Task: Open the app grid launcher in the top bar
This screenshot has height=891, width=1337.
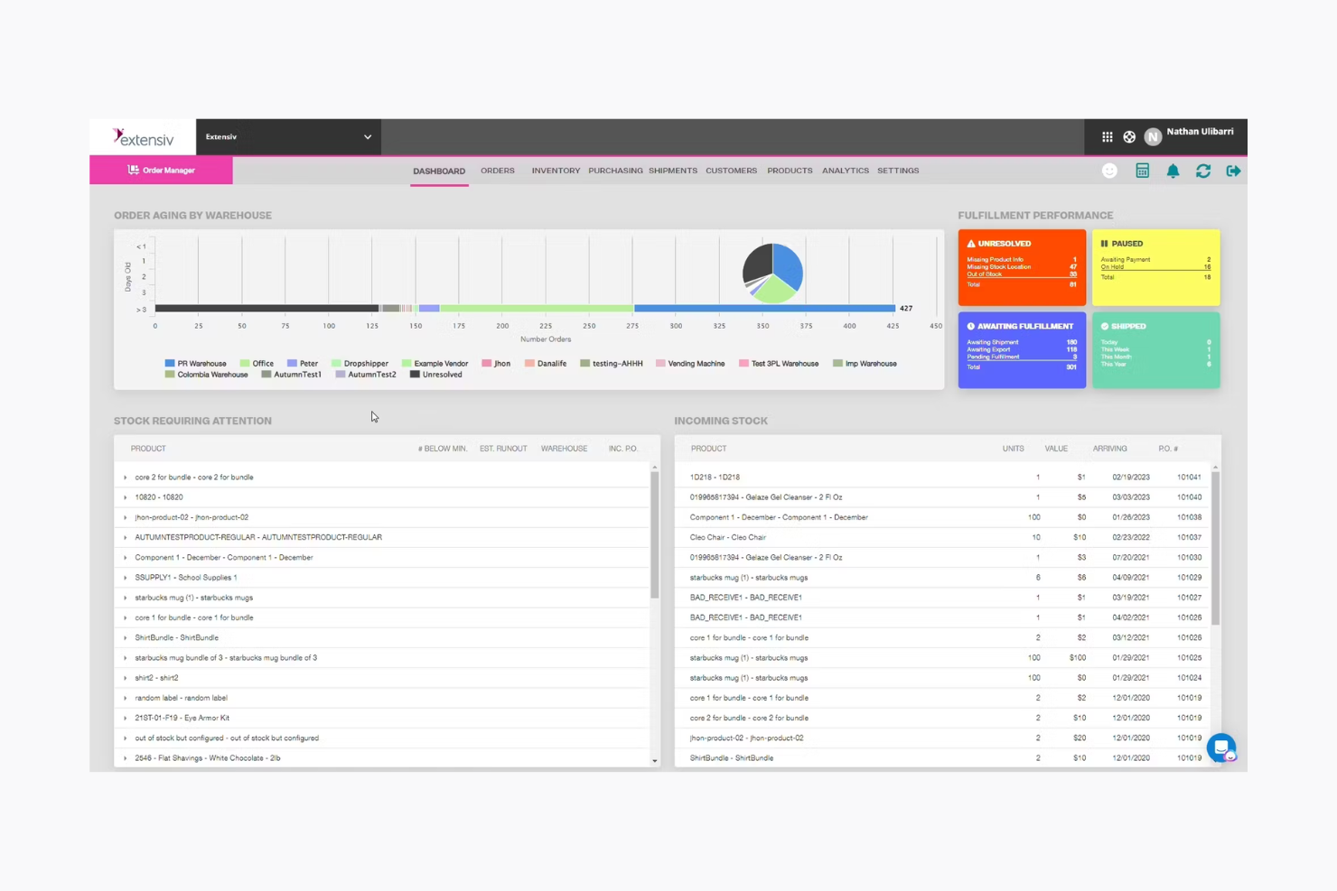Action: (1107, 136)
